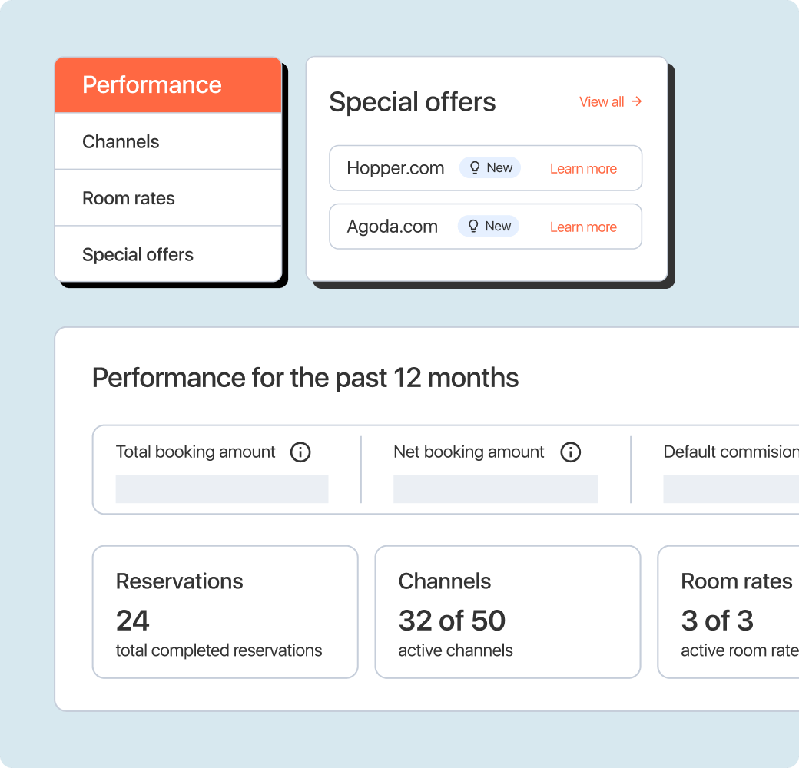Open the Reservations summary card
The image size is (799, 768).
pyautogui.click(x=225, y=612)
